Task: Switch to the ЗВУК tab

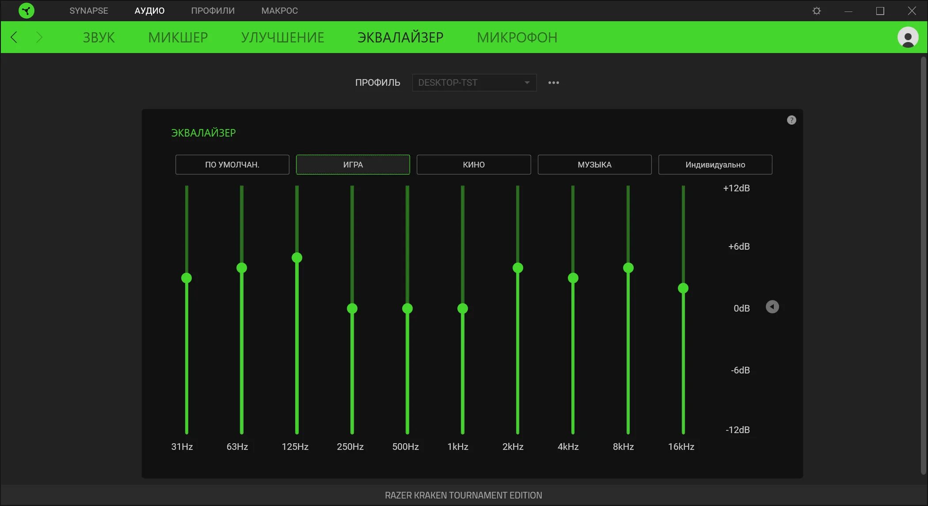Action: pyautogui.click(x=99, y=37)
